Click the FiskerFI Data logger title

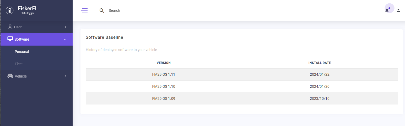[27, 10]
